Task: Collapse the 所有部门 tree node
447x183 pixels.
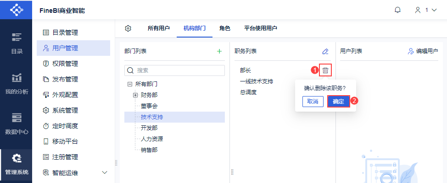Action: click(x=130, y=84)
